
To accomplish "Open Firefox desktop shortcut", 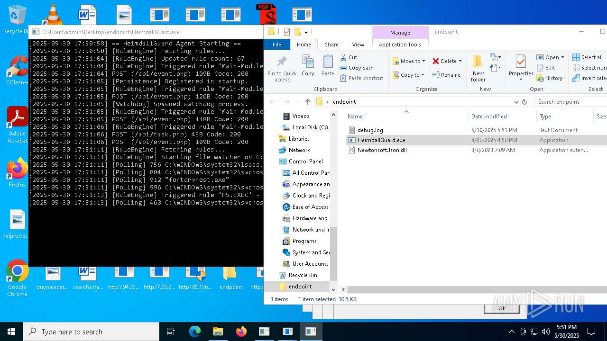I will 17,173.
